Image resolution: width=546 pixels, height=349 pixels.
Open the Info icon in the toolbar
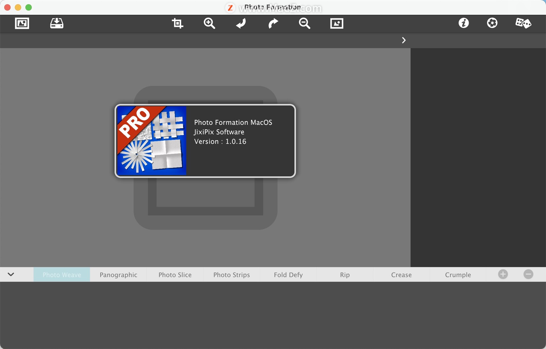click(x=464, y=23)
